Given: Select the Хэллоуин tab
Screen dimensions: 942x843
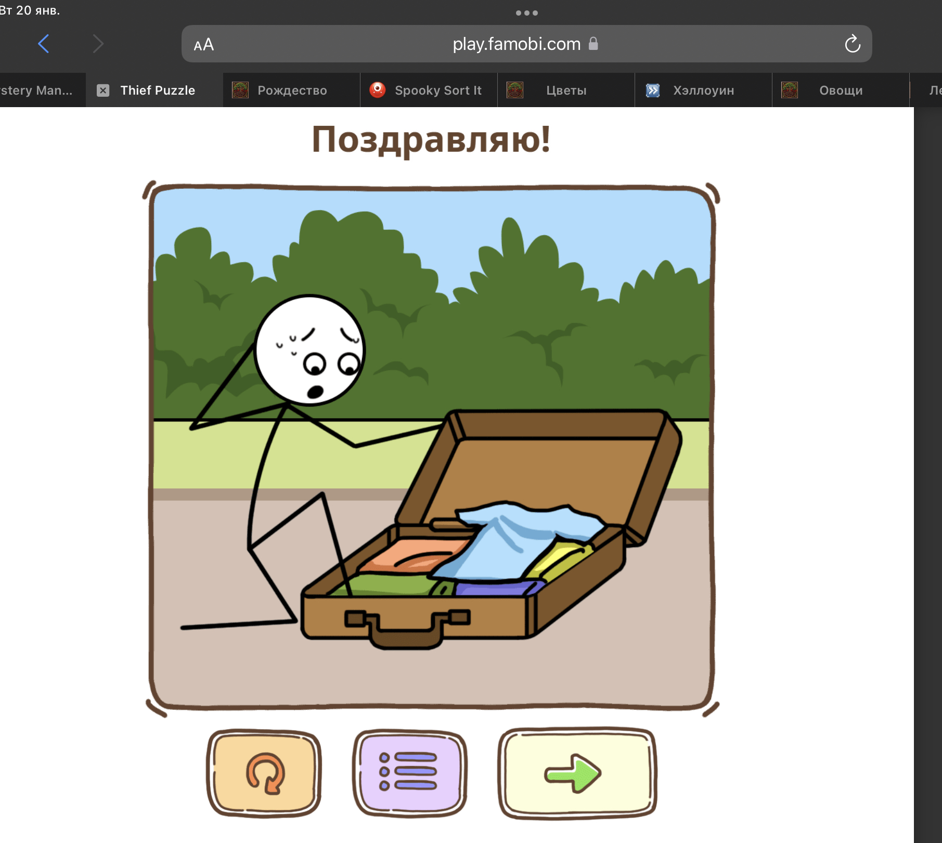Looking at the screenshot, I should click(703, 90).
